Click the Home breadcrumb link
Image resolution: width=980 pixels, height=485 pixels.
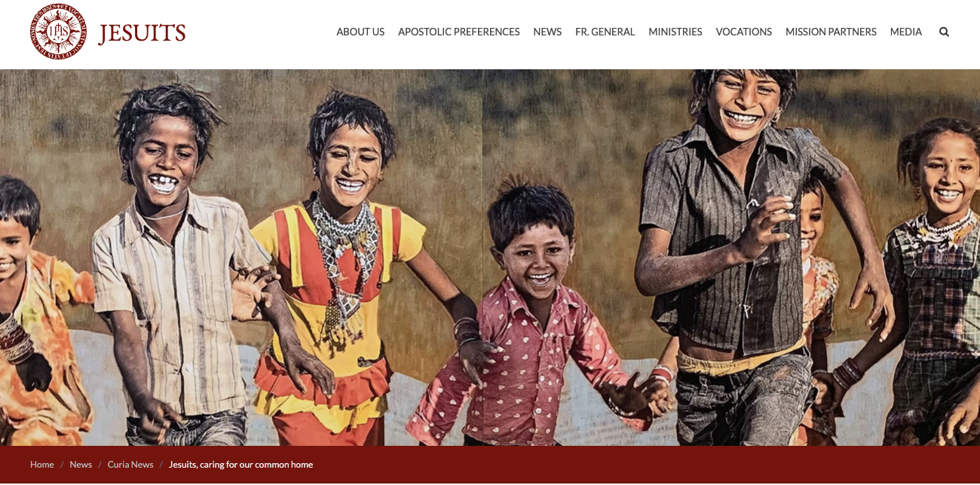42,465
